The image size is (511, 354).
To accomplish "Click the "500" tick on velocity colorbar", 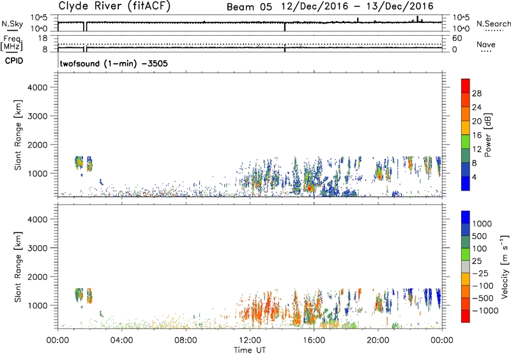I will tap(480, 236).
